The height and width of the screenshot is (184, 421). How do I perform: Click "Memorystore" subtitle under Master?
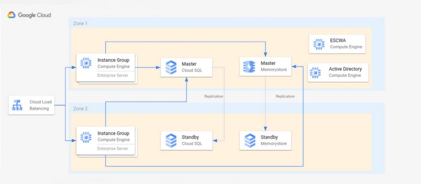(x=274, y=70)
